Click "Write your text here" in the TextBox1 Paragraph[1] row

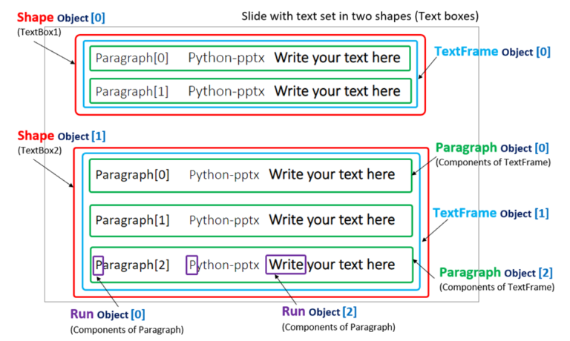click(x=338, y=91)
